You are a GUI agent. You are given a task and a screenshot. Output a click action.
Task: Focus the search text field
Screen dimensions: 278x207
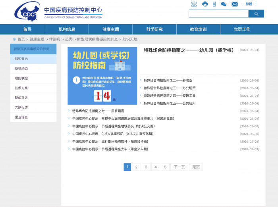pos(218,14)
